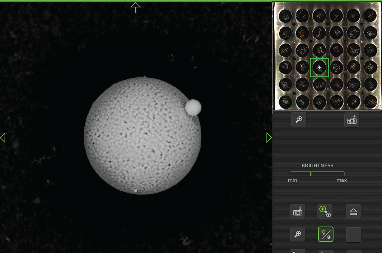Viewport: 382px width, 253px height.
Task: Click the blank square button beside brightness/contrast
Action: [x=353, y=234]
